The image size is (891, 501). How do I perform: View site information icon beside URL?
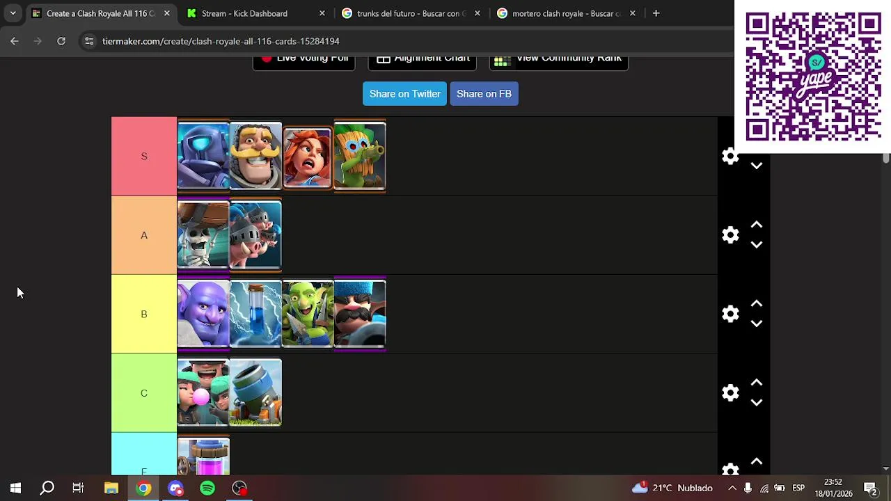point(89,41)
